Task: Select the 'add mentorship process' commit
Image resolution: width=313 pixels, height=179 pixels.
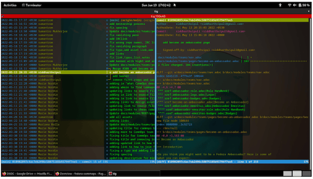Action: (x=78, y=24)
